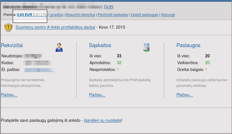Click the Paslaugos section heading
This screenshot has height=134, width=232.
click(x=188, y=45)
